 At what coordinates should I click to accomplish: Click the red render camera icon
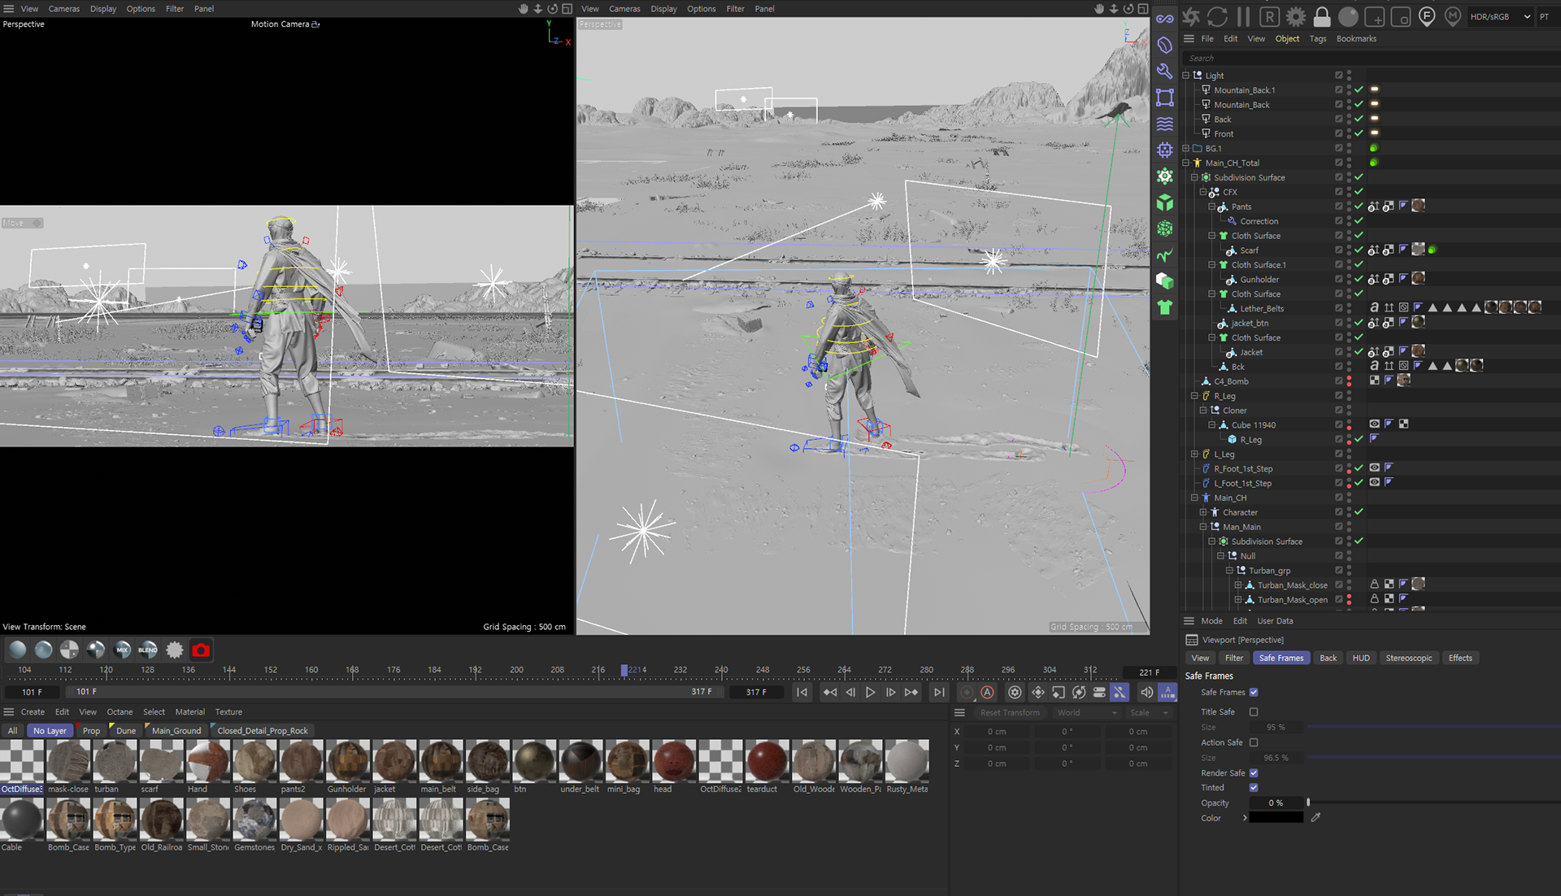click(x=201, y=650)
